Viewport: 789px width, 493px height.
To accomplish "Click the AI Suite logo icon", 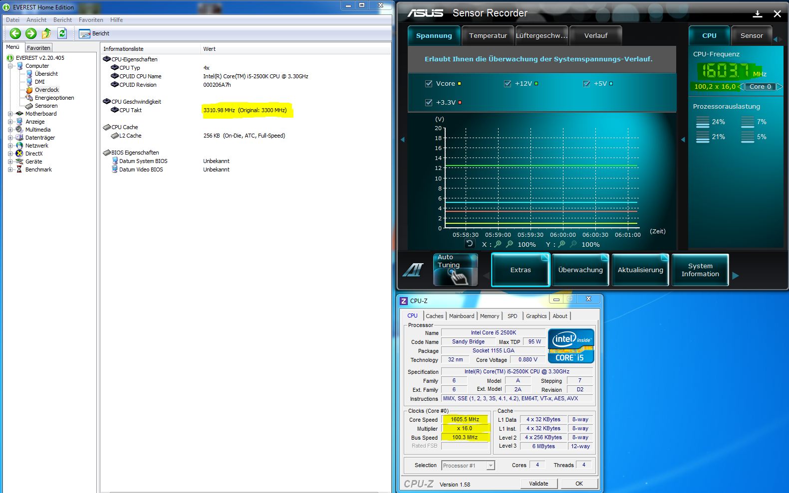I will tap(413, 270).
